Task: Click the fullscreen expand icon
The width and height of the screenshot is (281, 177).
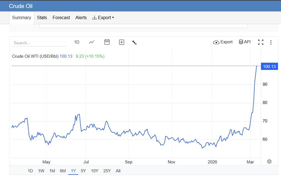Action: click(x=260, y=42)
